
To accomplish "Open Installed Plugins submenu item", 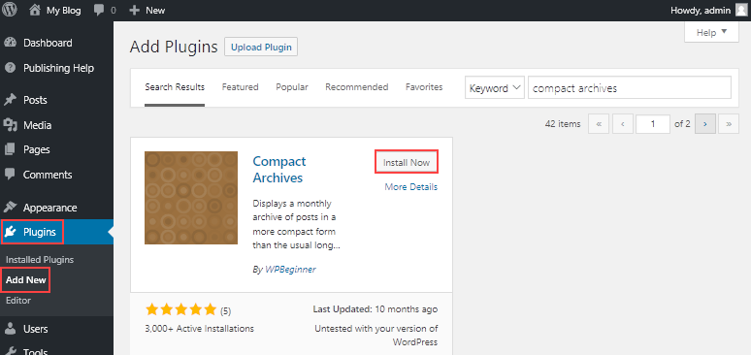I will (x=40, y=260).
